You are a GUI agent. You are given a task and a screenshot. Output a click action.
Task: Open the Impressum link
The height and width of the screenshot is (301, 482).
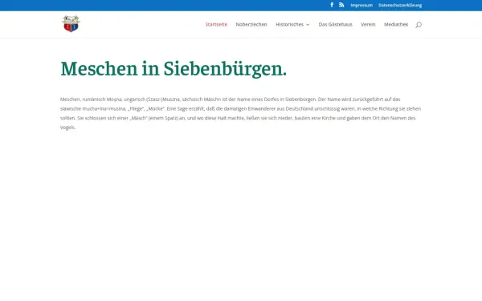coord(361,6)
